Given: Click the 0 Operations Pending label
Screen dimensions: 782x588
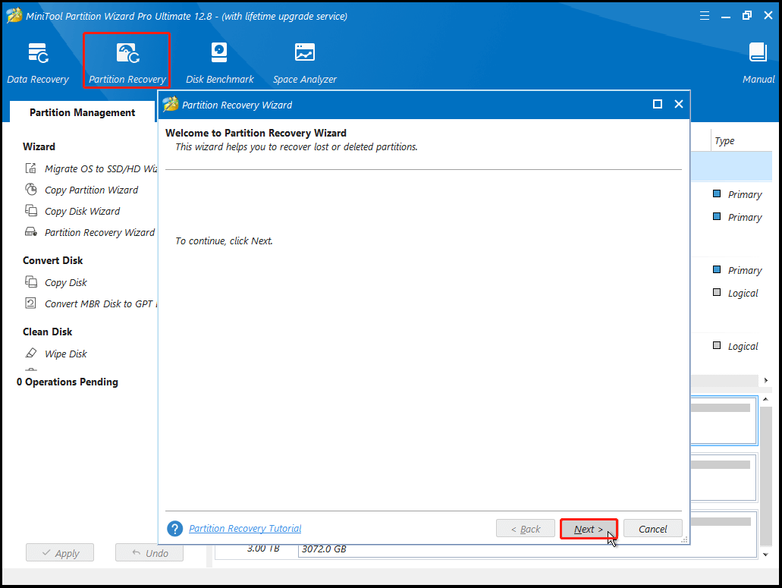Looking at the screenshot, I should 68,382.
